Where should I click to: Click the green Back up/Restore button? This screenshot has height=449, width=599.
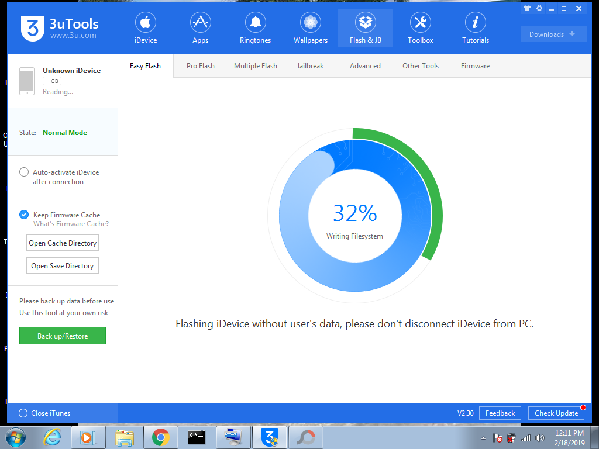63,336
